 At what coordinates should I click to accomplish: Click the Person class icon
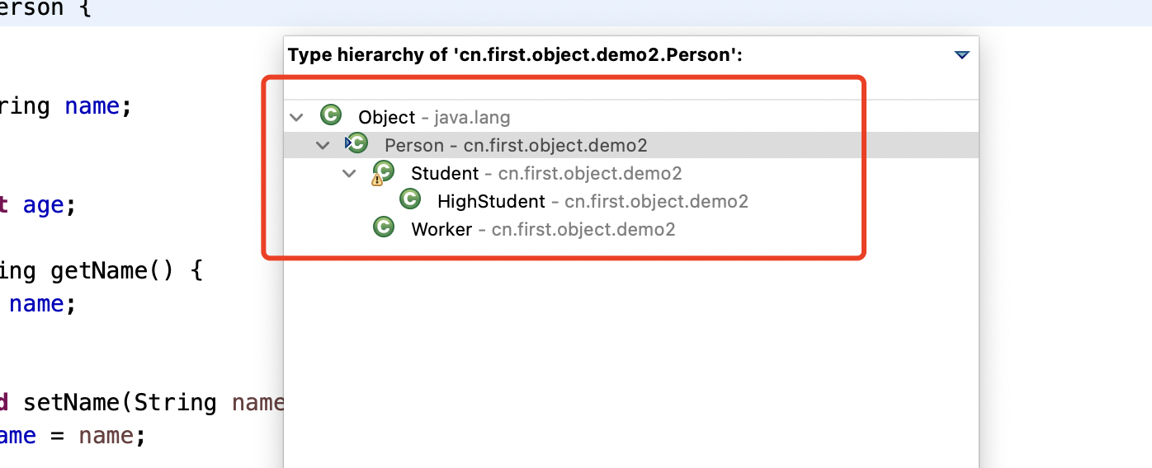(x=357, y=144)
